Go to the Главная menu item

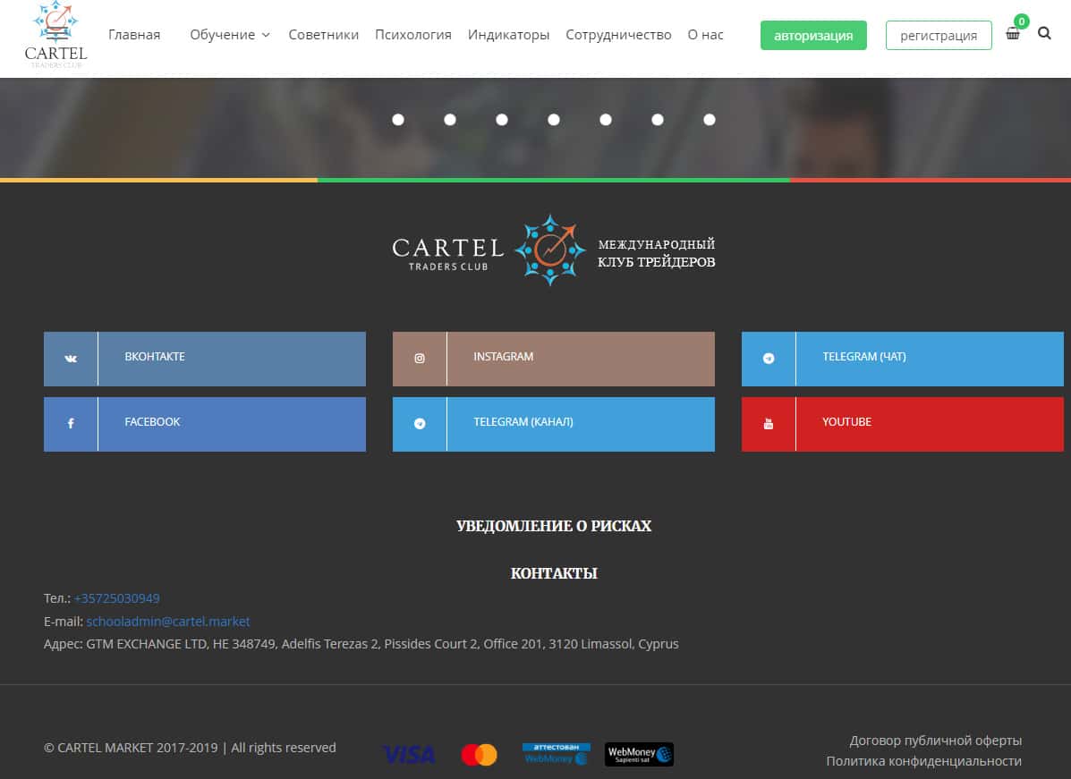click(x=134, y=35)
